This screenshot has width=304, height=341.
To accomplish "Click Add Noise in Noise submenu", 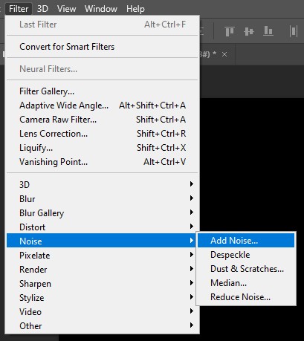I will pyautogui.click(x=246, y=240).
